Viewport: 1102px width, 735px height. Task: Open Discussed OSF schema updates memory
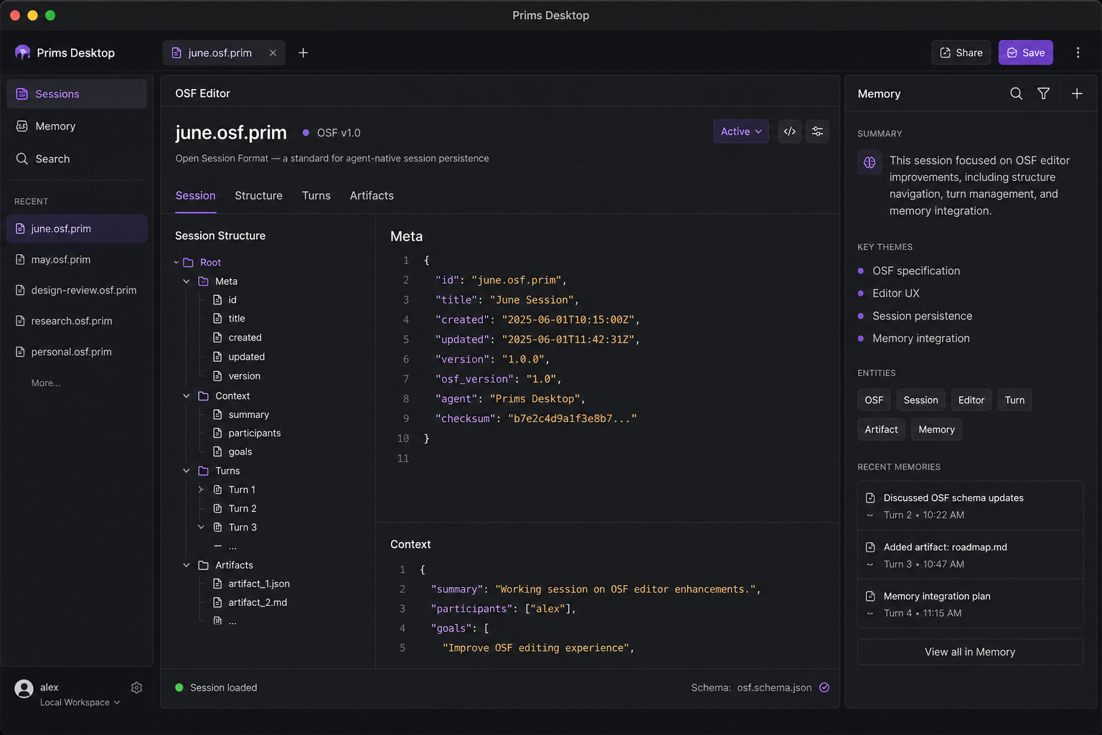(x=970, y=506)
